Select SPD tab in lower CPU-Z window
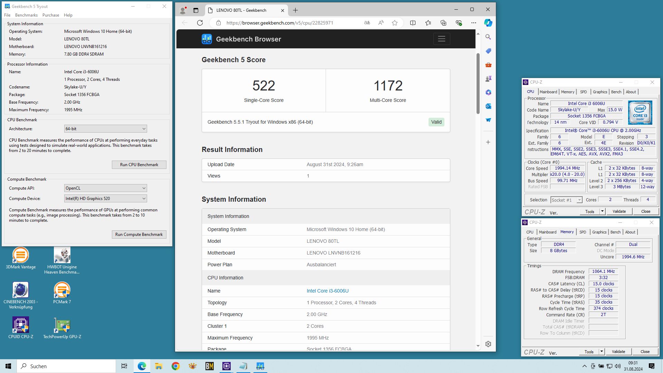Viewport: 663px width, 373px height. (583, 232)
